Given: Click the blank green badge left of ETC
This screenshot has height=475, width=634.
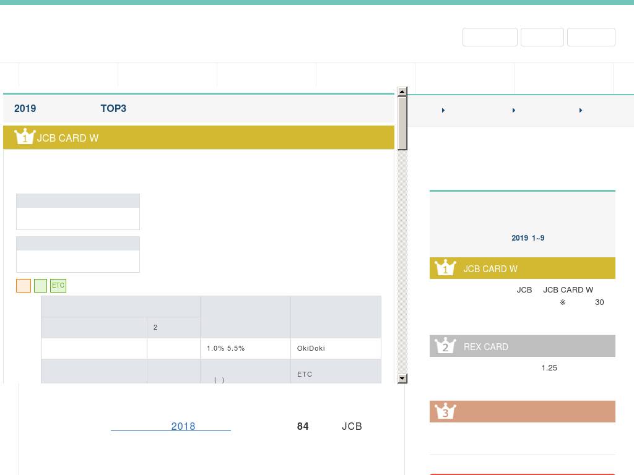Looking at the screenshot, I should [x=40, y=286].
